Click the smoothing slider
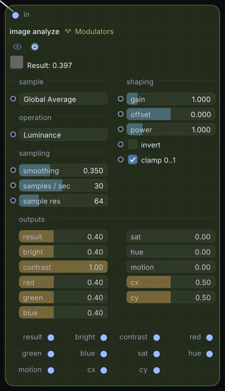225x391 pixels. click(x=63, y=170)
